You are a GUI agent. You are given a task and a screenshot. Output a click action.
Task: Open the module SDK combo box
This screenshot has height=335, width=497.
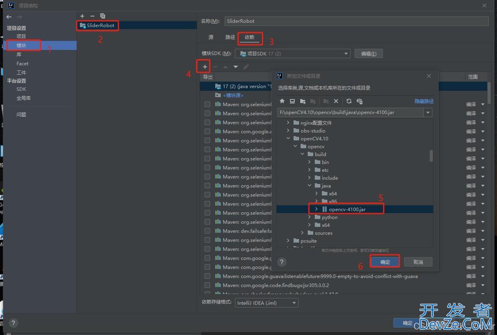[292, 54]
